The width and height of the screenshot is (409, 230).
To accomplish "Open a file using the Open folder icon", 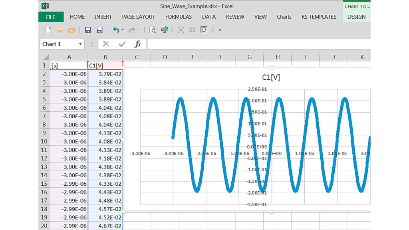I will (60, 30).
